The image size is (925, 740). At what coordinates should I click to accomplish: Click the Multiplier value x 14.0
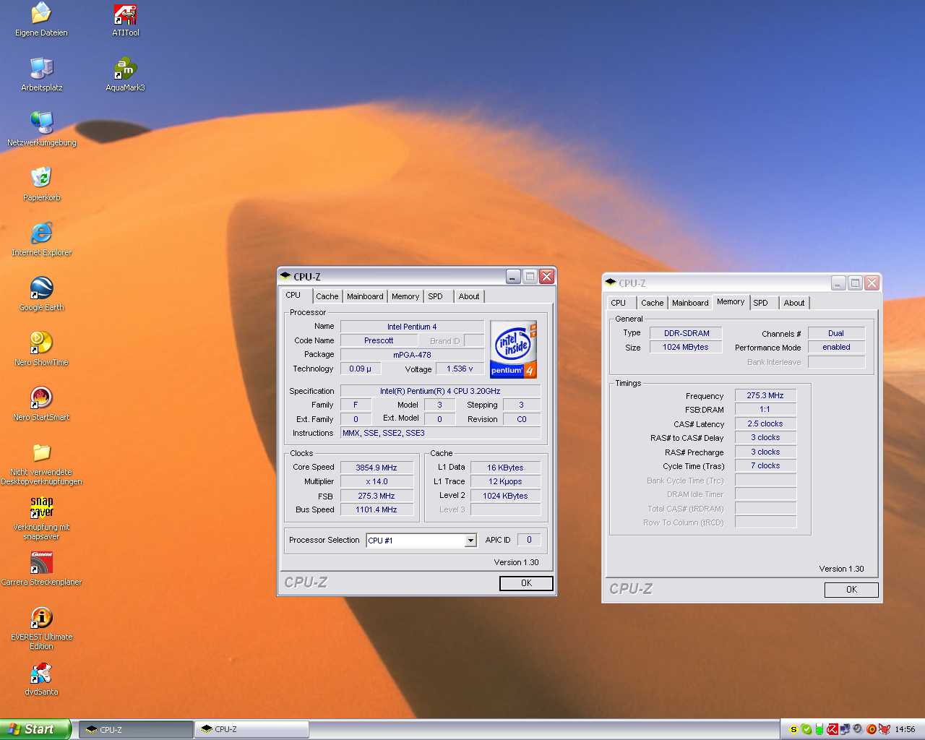[377, 481]
